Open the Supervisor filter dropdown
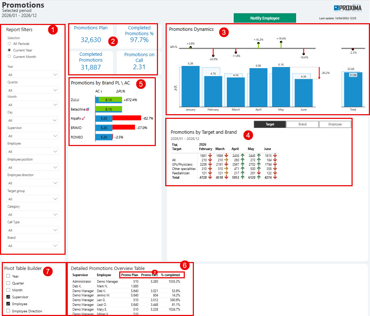 (x=33, y=136)
